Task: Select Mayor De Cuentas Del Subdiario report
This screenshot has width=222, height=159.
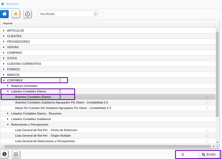Action: pos(63,108)
